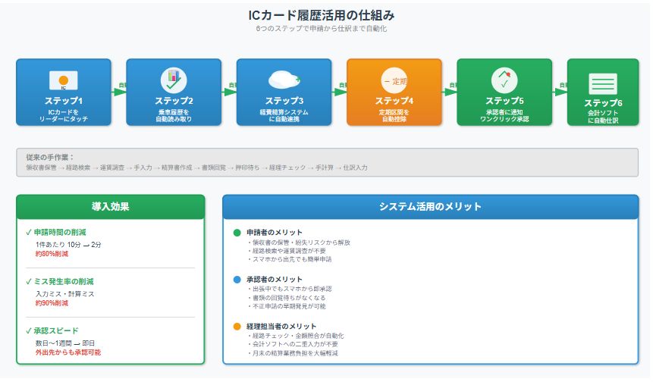Viewport: 653px width, 382px height.
Task: Click the blue dot beside 承認者のメリット
Action: pyautogui.click(x=237, y=279)
